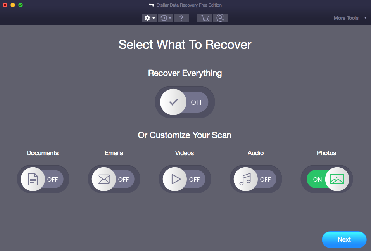This screenshot has width=371, height=251.
Task: Click the Next button
Action: point(344,240)
